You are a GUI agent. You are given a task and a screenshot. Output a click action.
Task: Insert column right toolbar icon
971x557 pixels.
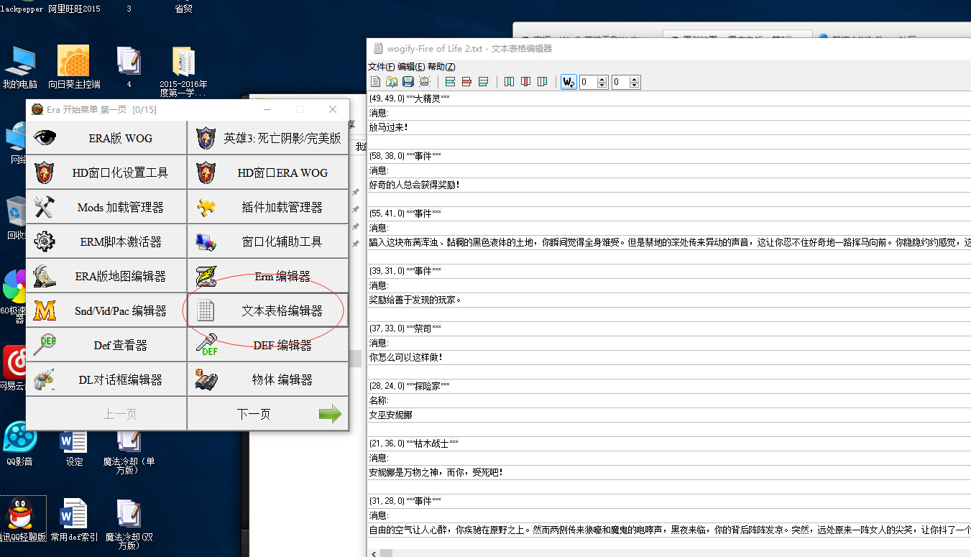543,82
